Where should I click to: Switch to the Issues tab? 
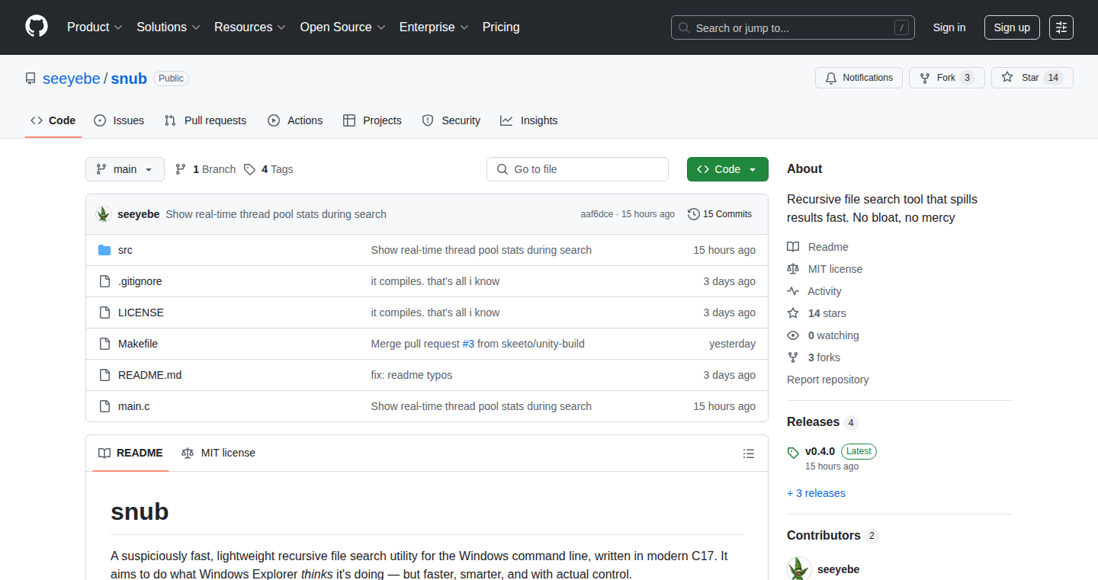pos(119,120)
